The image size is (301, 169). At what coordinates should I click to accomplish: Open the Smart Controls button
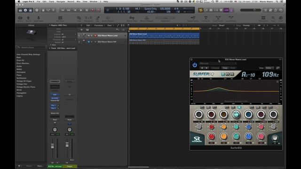pos(43,10)
